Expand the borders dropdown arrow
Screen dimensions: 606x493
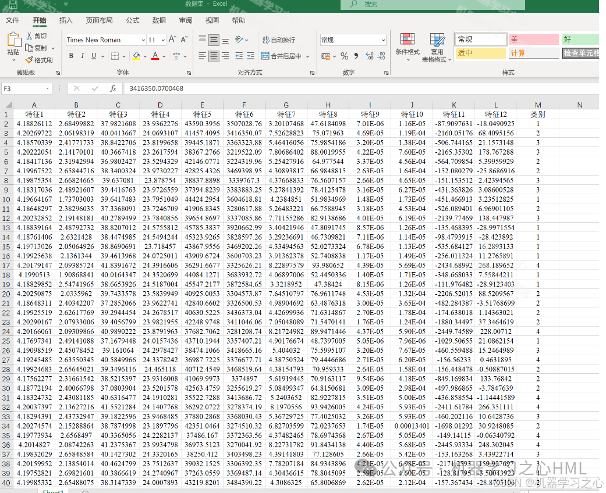pos(123,56)
